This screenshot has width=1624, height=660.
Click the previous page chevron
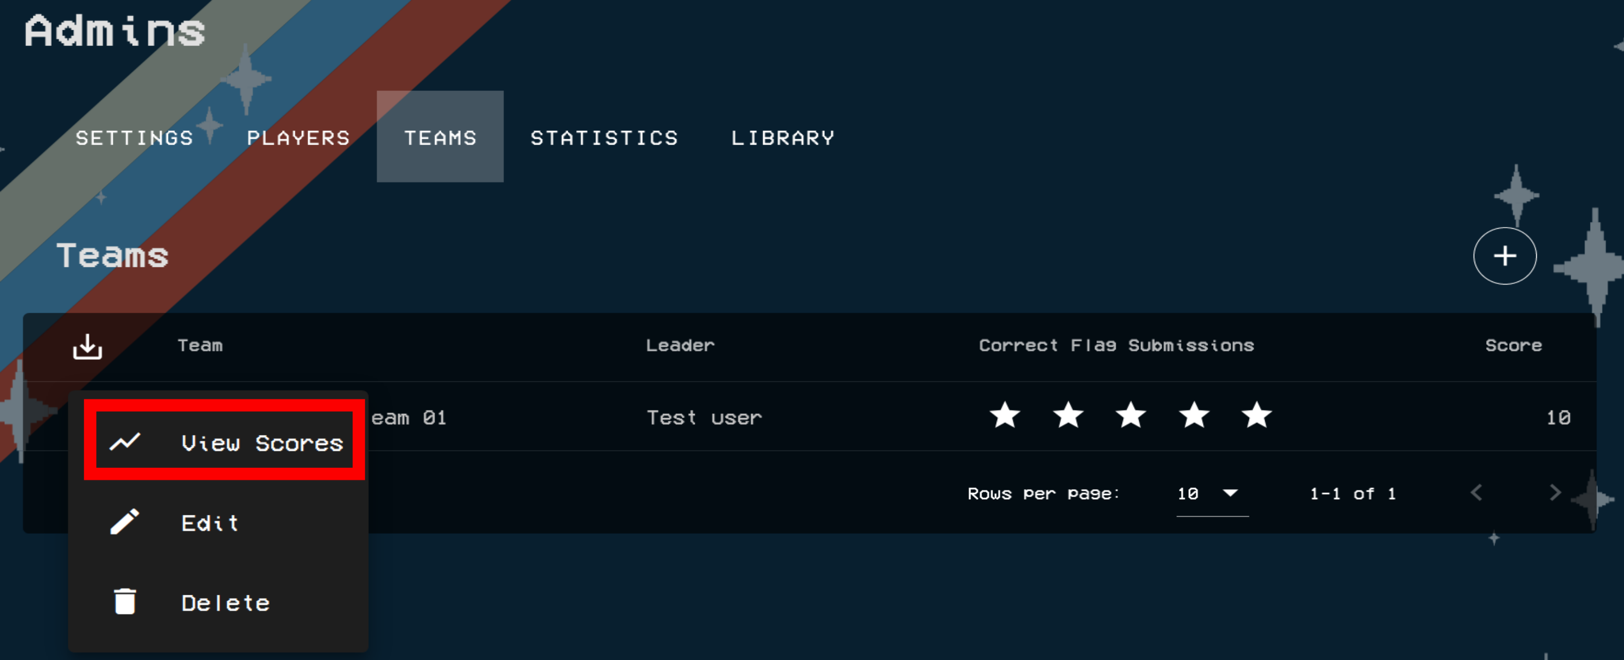(1477, 493)
